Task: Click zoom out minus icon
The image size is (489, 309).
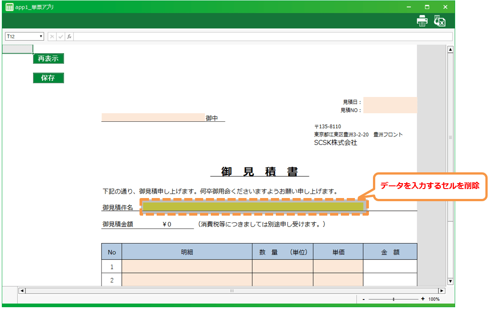Action: tap(363, 299)
